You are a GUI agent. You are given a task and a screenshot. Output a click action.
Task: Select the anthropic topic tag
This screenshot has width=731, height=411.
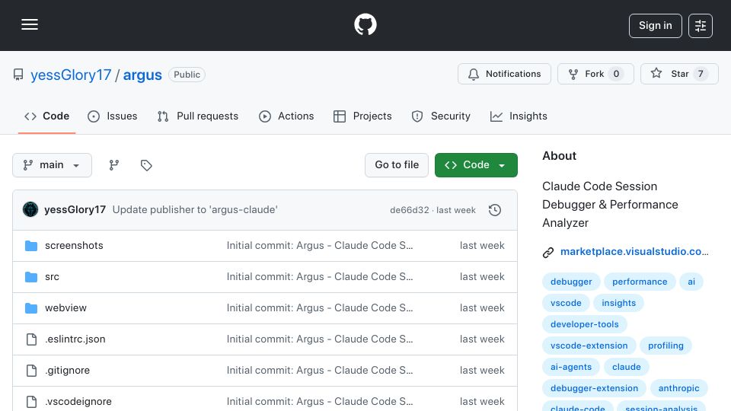pos(678,389)
